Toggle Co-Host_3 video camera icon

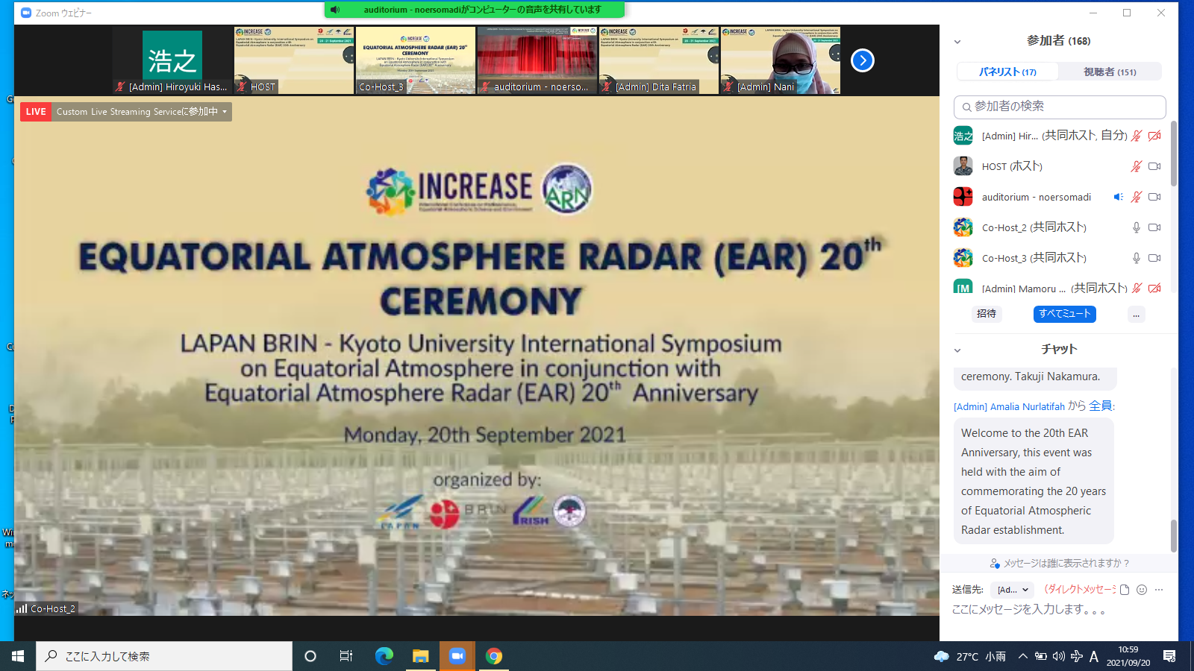coord(1154,258)
